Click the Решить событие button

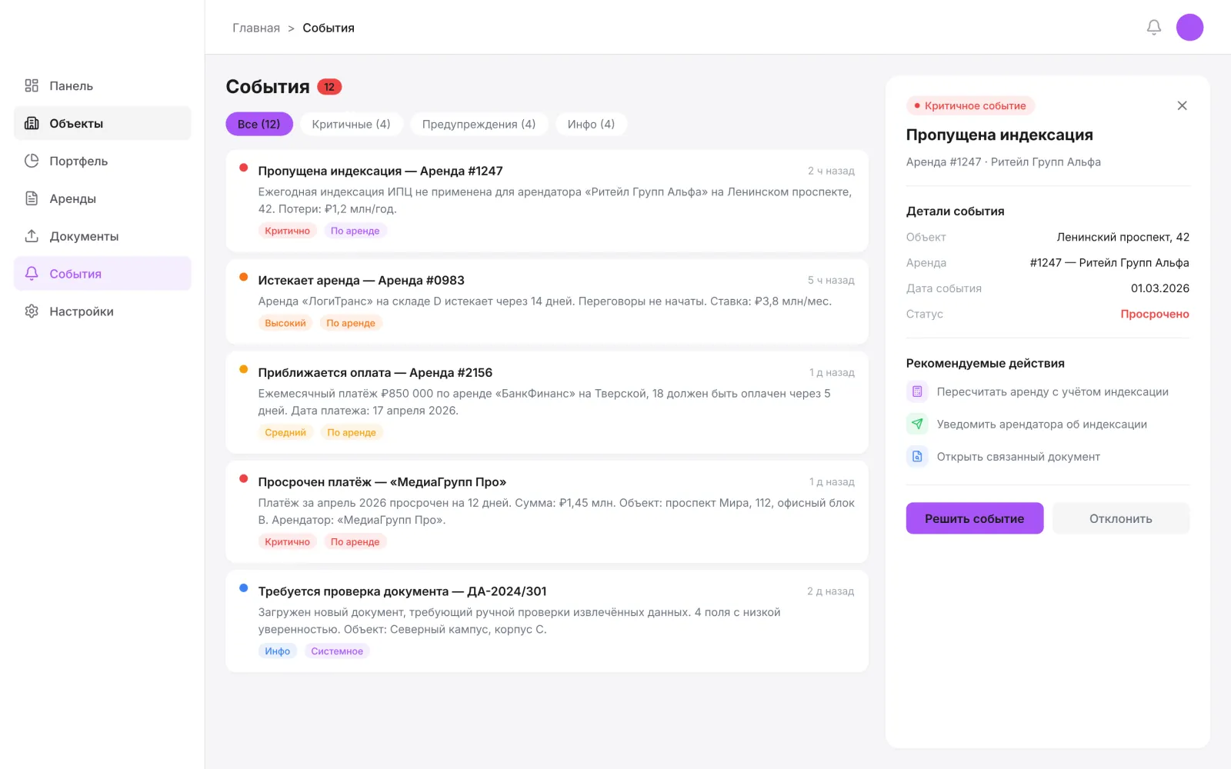coord(974,518)
